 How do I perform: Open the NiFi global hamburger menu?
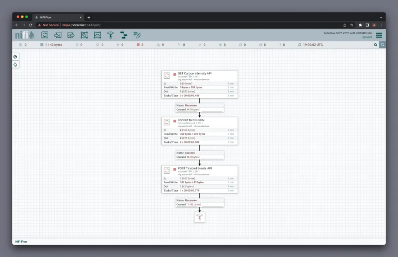pyautogui.click(x=379, y=35)
